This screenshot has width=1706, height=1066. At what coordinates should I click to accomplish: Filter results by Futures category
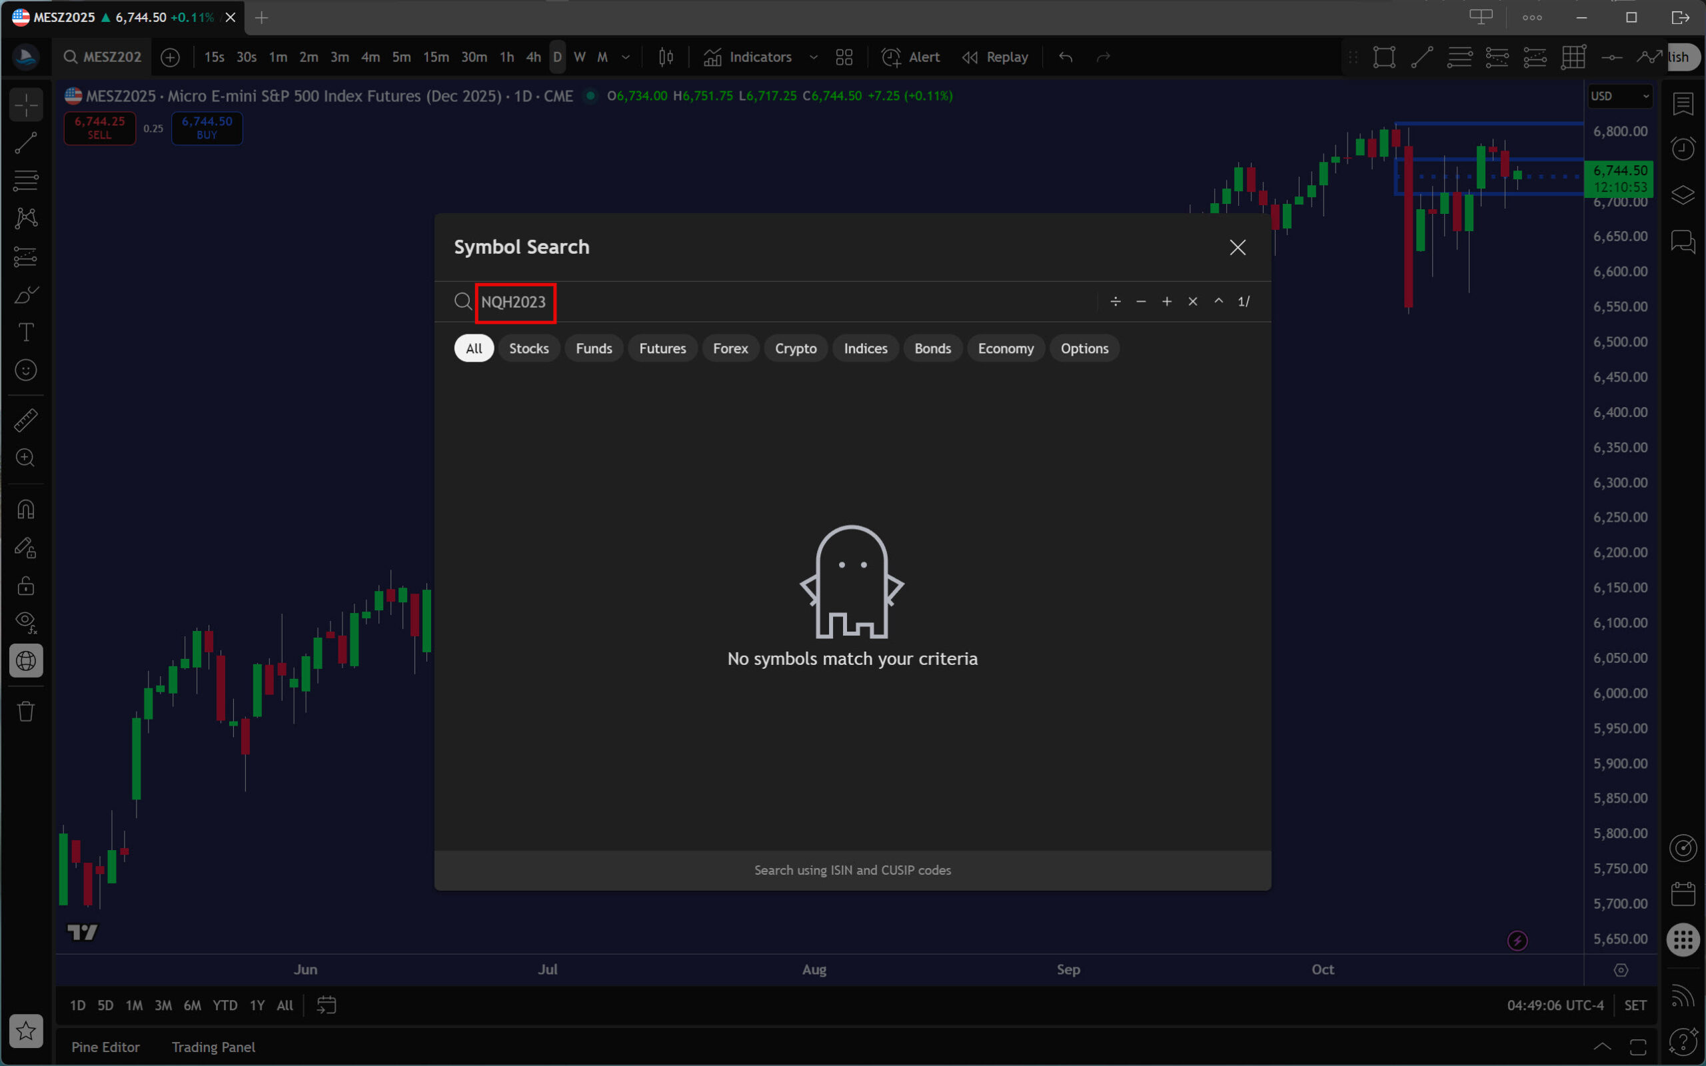coord(662,348)
